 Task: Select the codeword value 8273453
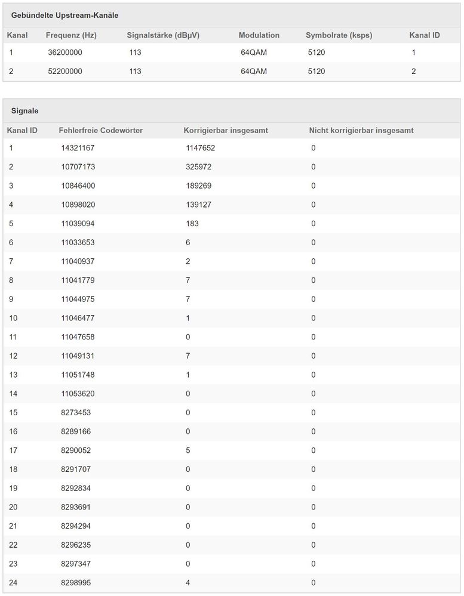[75, 413]
